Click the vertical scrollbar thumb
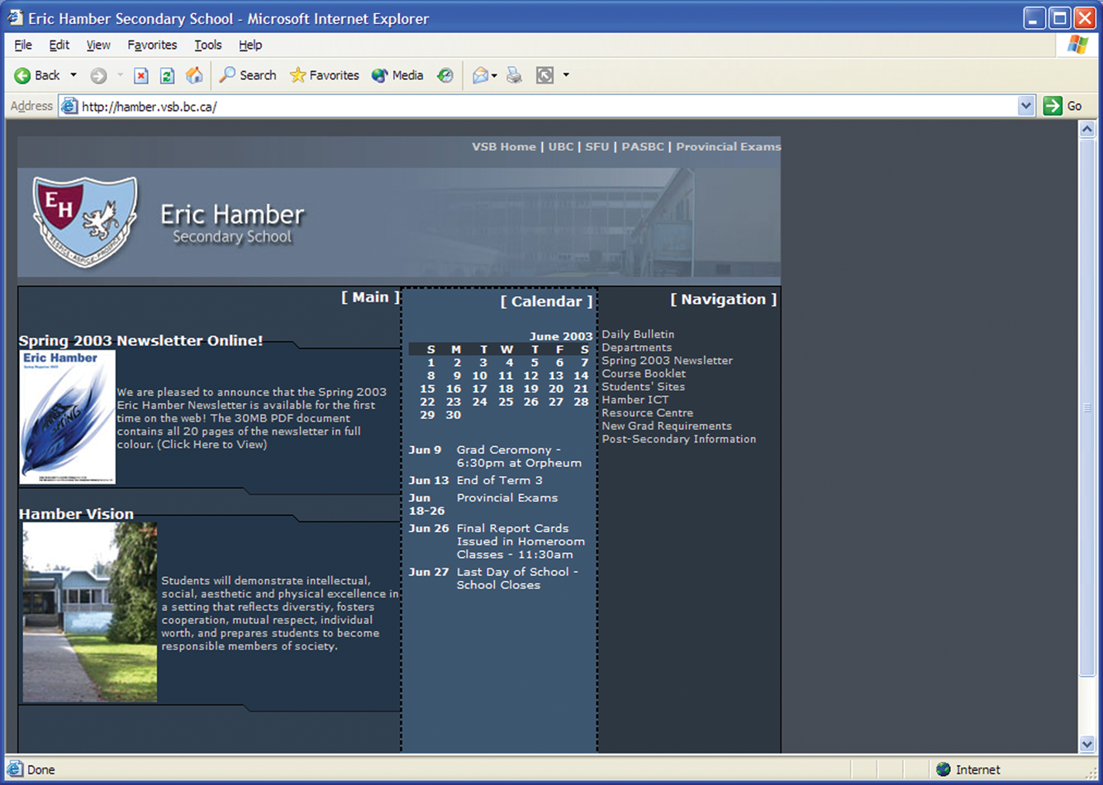The width and height of the screenshot is (1103, 785). 1087,407
